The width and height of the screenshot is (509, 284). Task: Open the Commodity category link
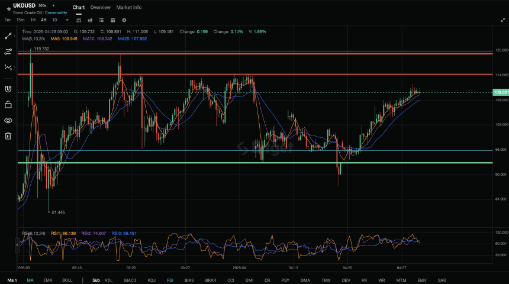coord(56,13)
